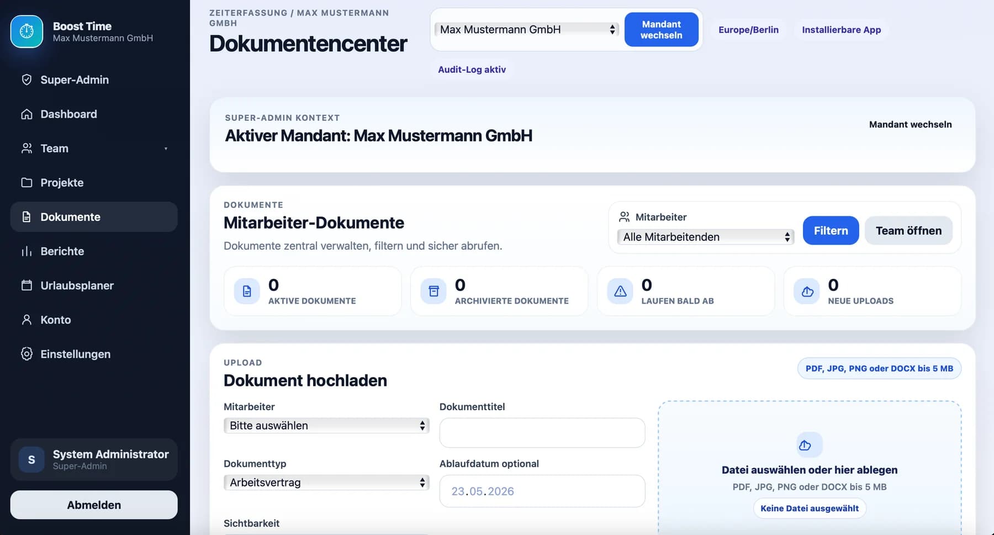
Task: Click the Abmelden button
Action: [x=94, y=505]
